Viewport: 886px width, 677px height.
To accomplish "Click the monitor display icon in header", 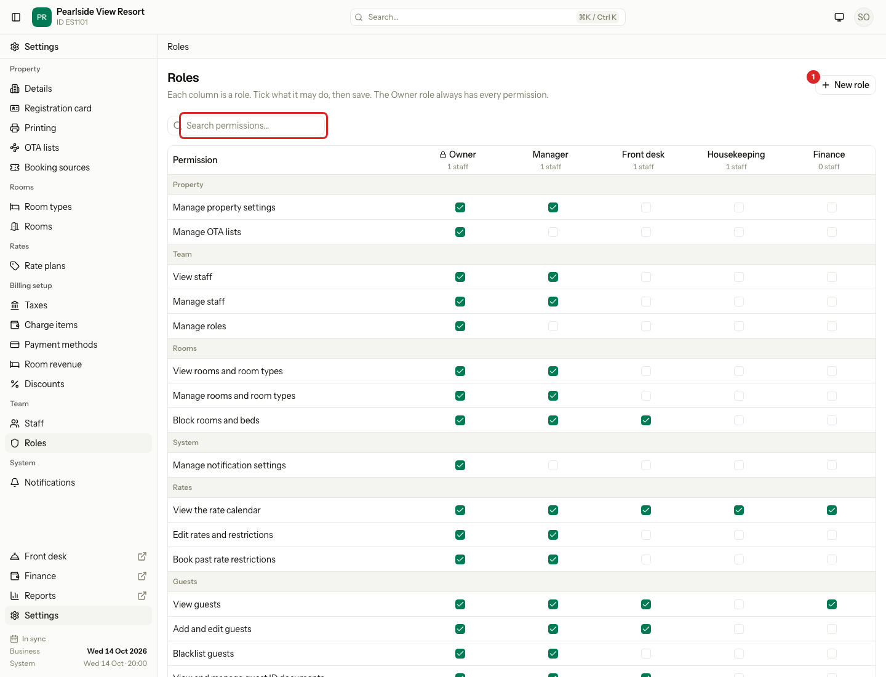I will 839,17.
